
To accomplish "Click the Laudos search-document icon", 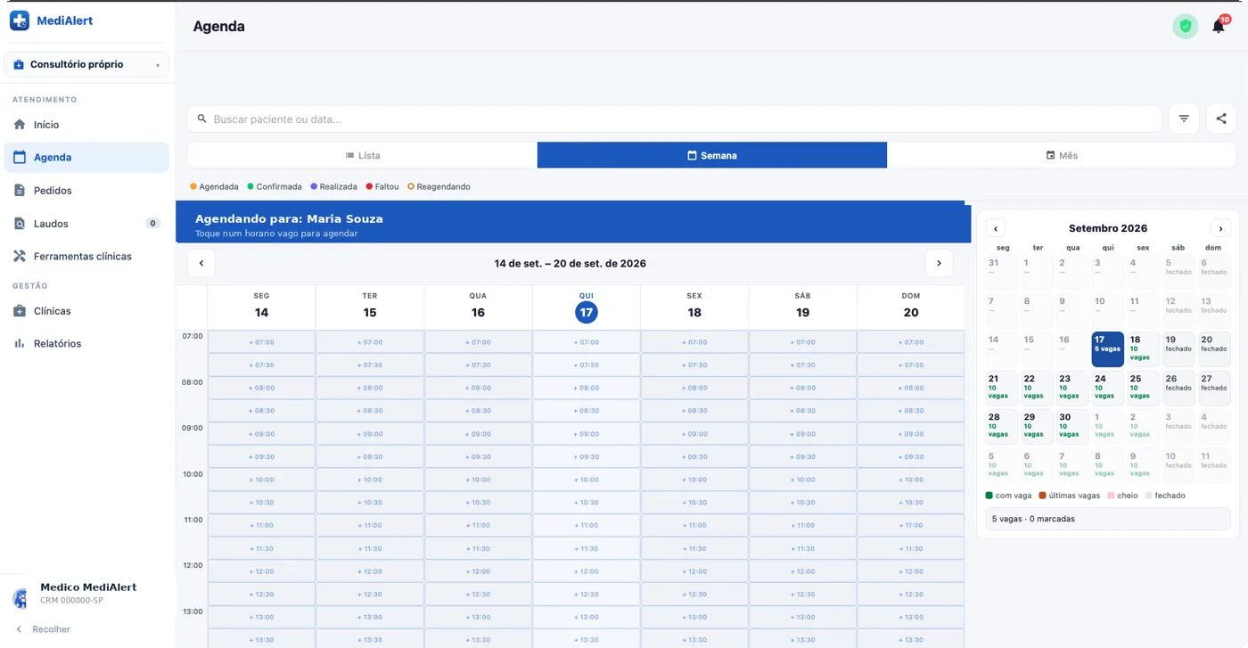I will coord(20,224).
